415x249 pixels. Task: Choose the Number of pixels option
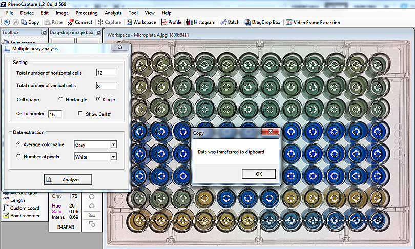click(19, 157)
